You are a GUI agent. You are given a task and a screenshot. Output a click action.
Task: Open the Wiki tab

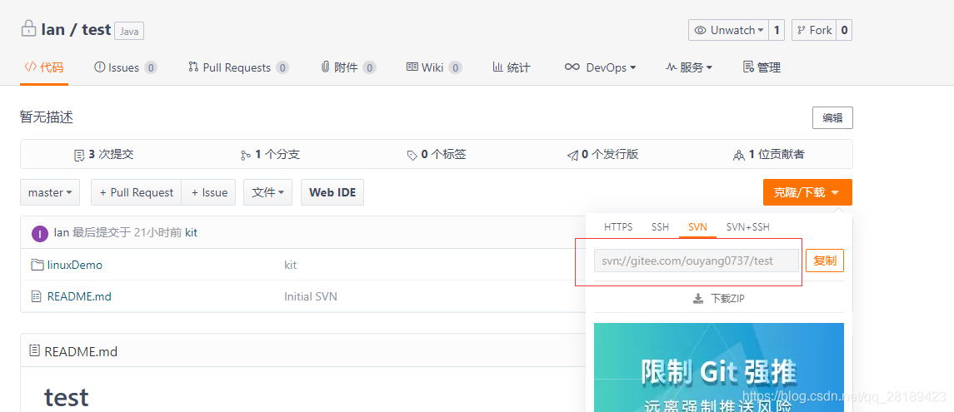pyautogui.click(x=434, y=67)
